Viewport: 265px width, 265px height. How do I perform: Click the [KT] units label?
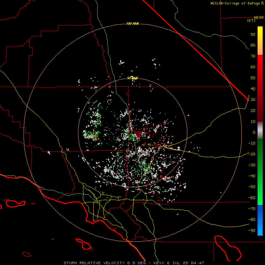pos(251,20)
